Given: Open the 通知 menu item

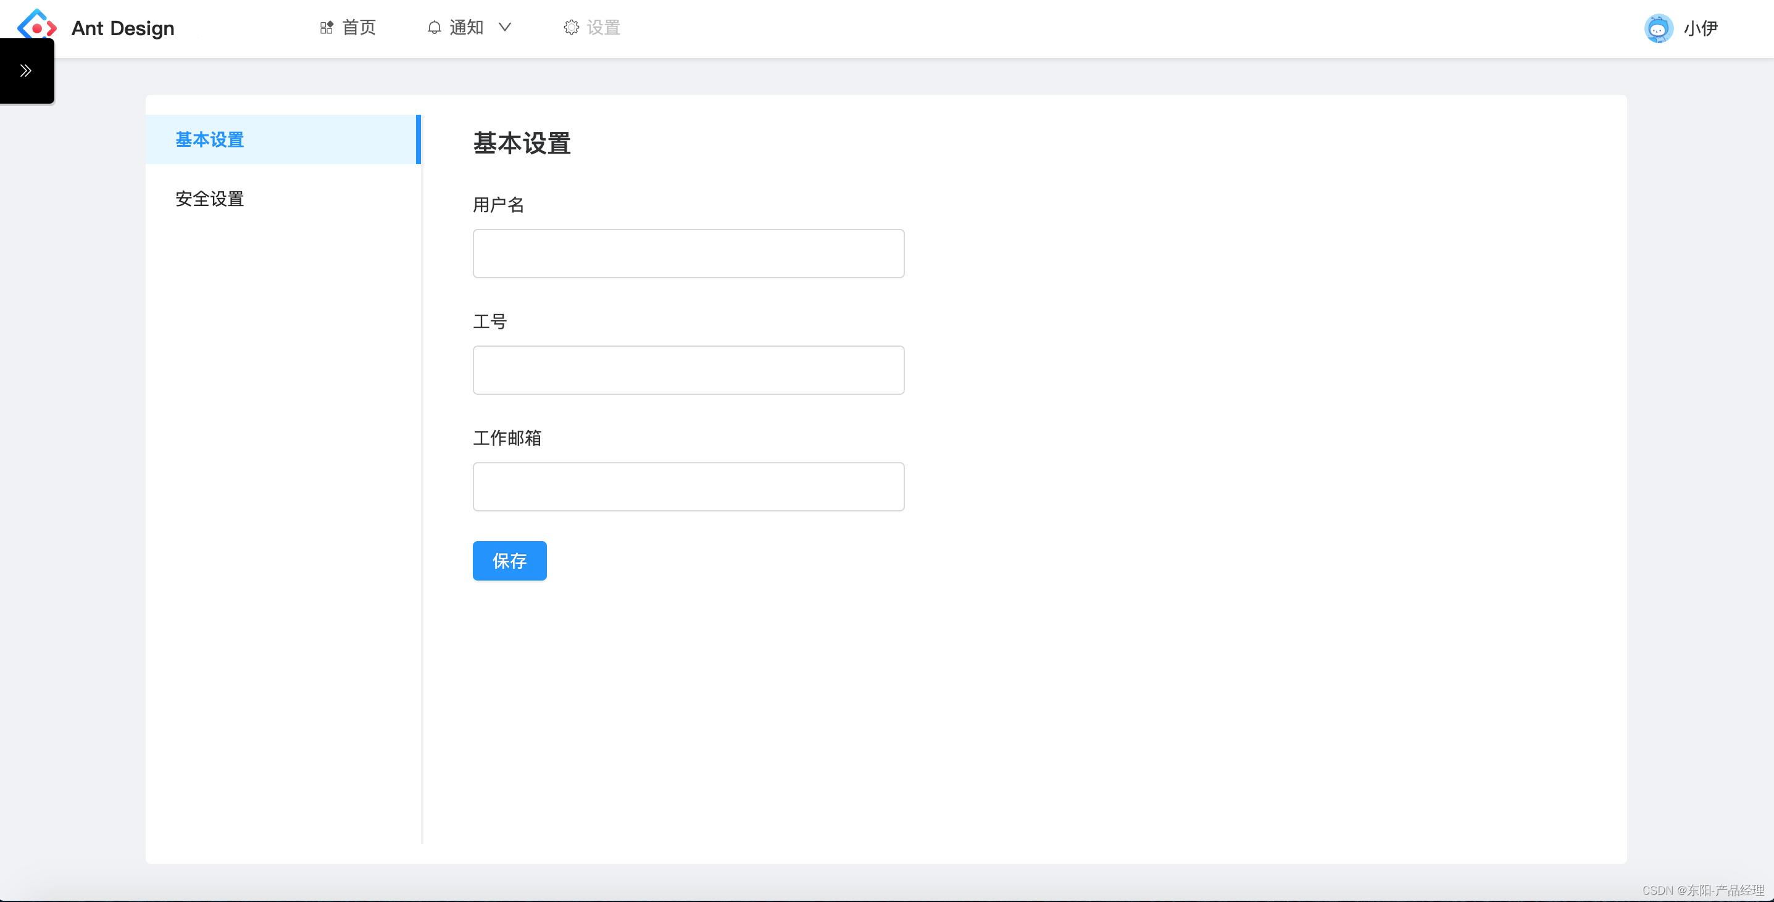Looking at the screenshot, I should point(466,28).
